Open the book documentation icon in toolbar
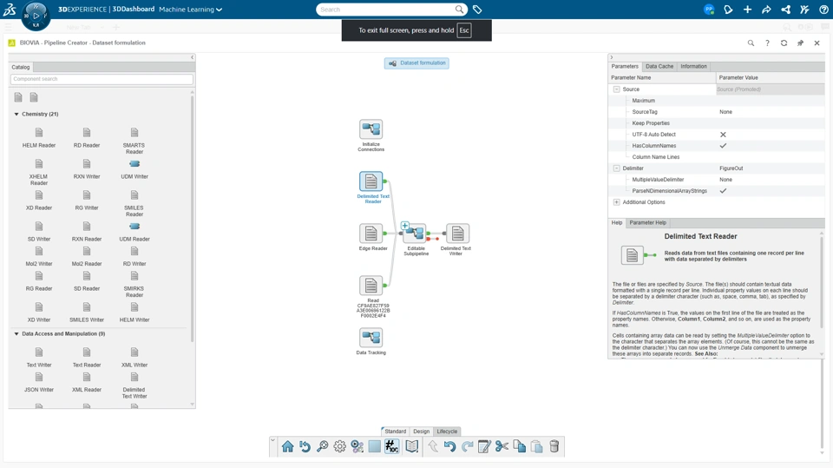The height and width of the screenshot is (468, 833). point(411,446)
